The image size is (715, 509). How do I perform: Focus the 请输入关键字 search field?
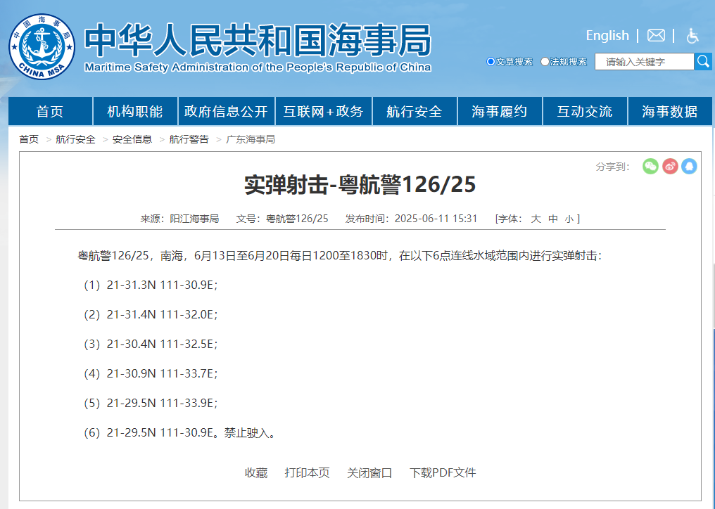click(645, 62)
